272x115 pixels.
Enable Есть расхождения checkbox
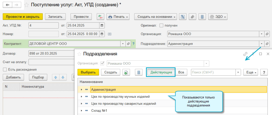click(x=5, y=69)
